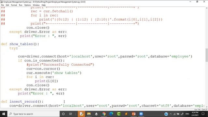208x117 pixels.
Task: Click the 'for i in rec:' line
Action: coord(45,15)
